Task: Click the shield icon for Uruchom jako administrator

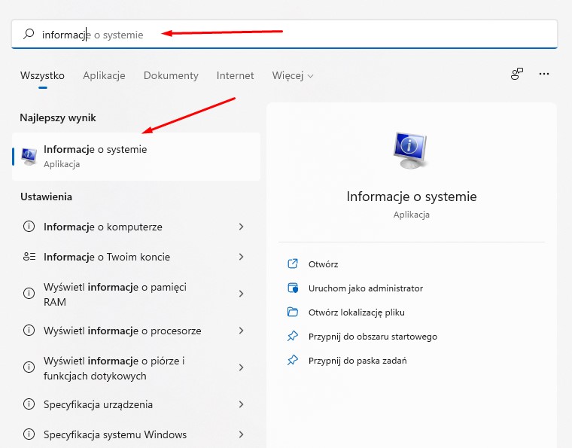Action: [x=294, y=288]
